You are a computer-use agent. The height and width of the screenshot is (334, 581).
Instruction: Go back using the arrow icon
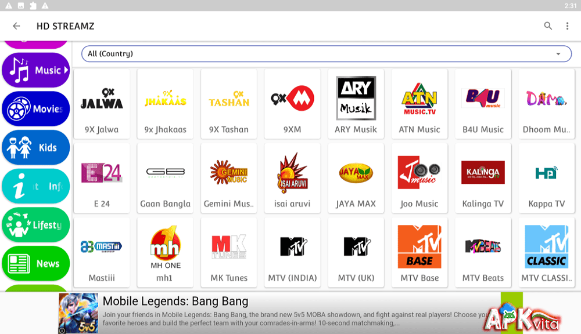(x=16, y=26)
